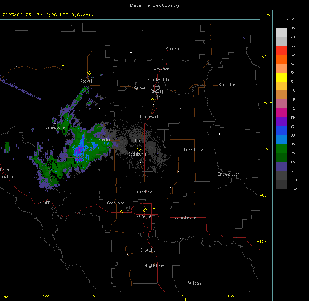309x301 pixels.
Task: Select the magenta swatch in dBZ legend
Action: point(282,113)
